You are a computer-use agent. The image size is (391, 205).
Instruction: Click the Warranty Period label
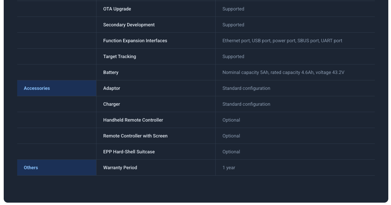[120, 168]
